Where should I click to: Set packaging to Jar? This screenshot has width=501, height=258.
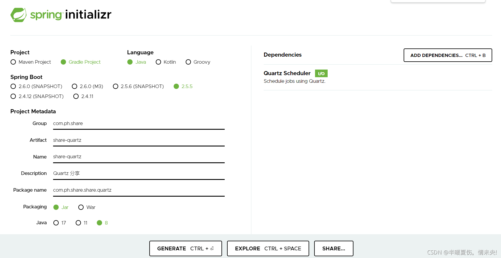coord(61,207)
